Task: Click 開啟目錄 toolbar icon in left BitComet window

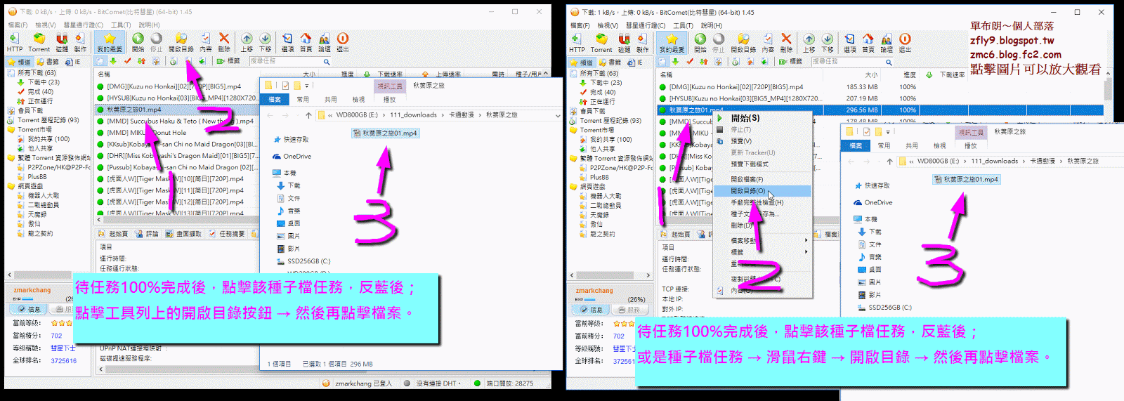Action: [x=181, y=42]
